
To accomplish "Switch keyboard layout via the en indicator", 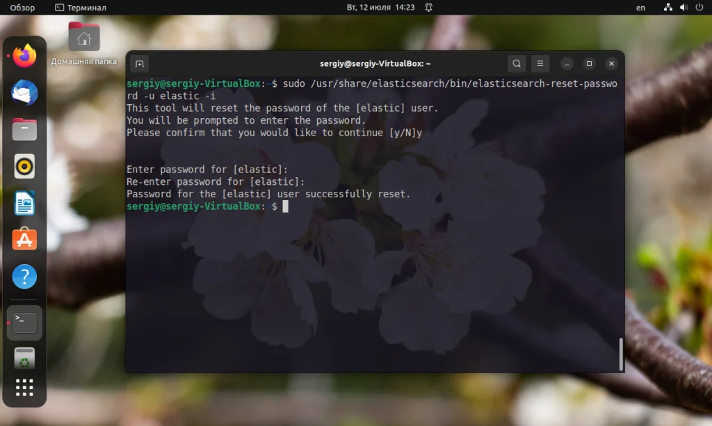I will click(640, 8).
